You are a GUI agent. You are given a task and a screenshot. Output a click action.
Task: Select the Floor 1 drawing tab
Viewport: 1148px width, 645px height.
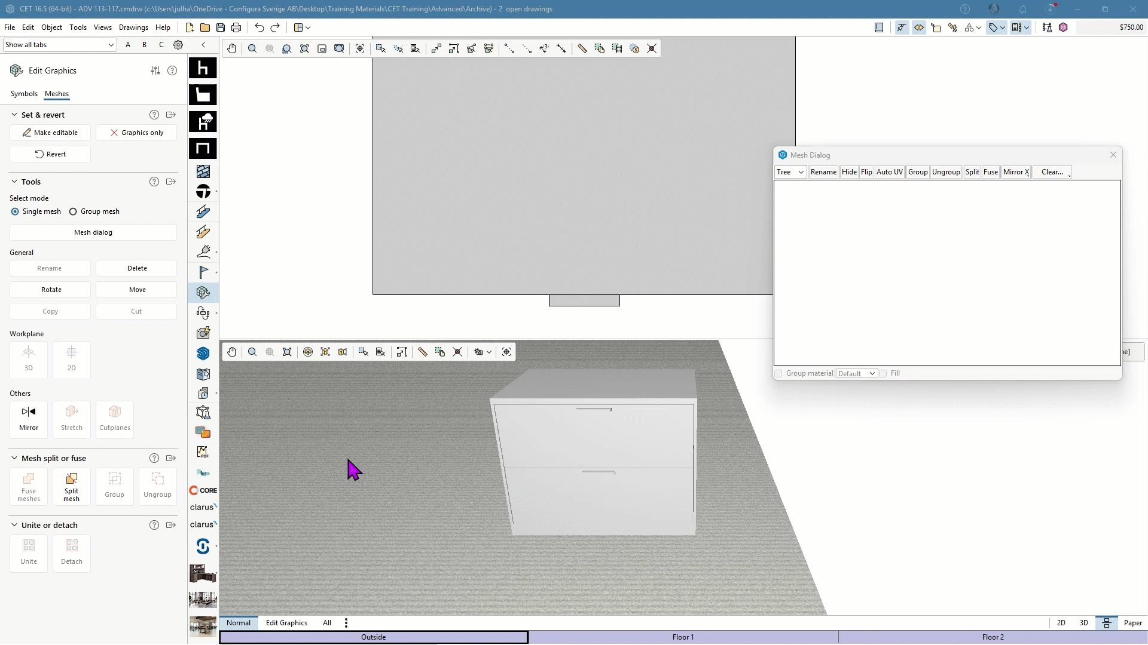click(x=683, y=637)
